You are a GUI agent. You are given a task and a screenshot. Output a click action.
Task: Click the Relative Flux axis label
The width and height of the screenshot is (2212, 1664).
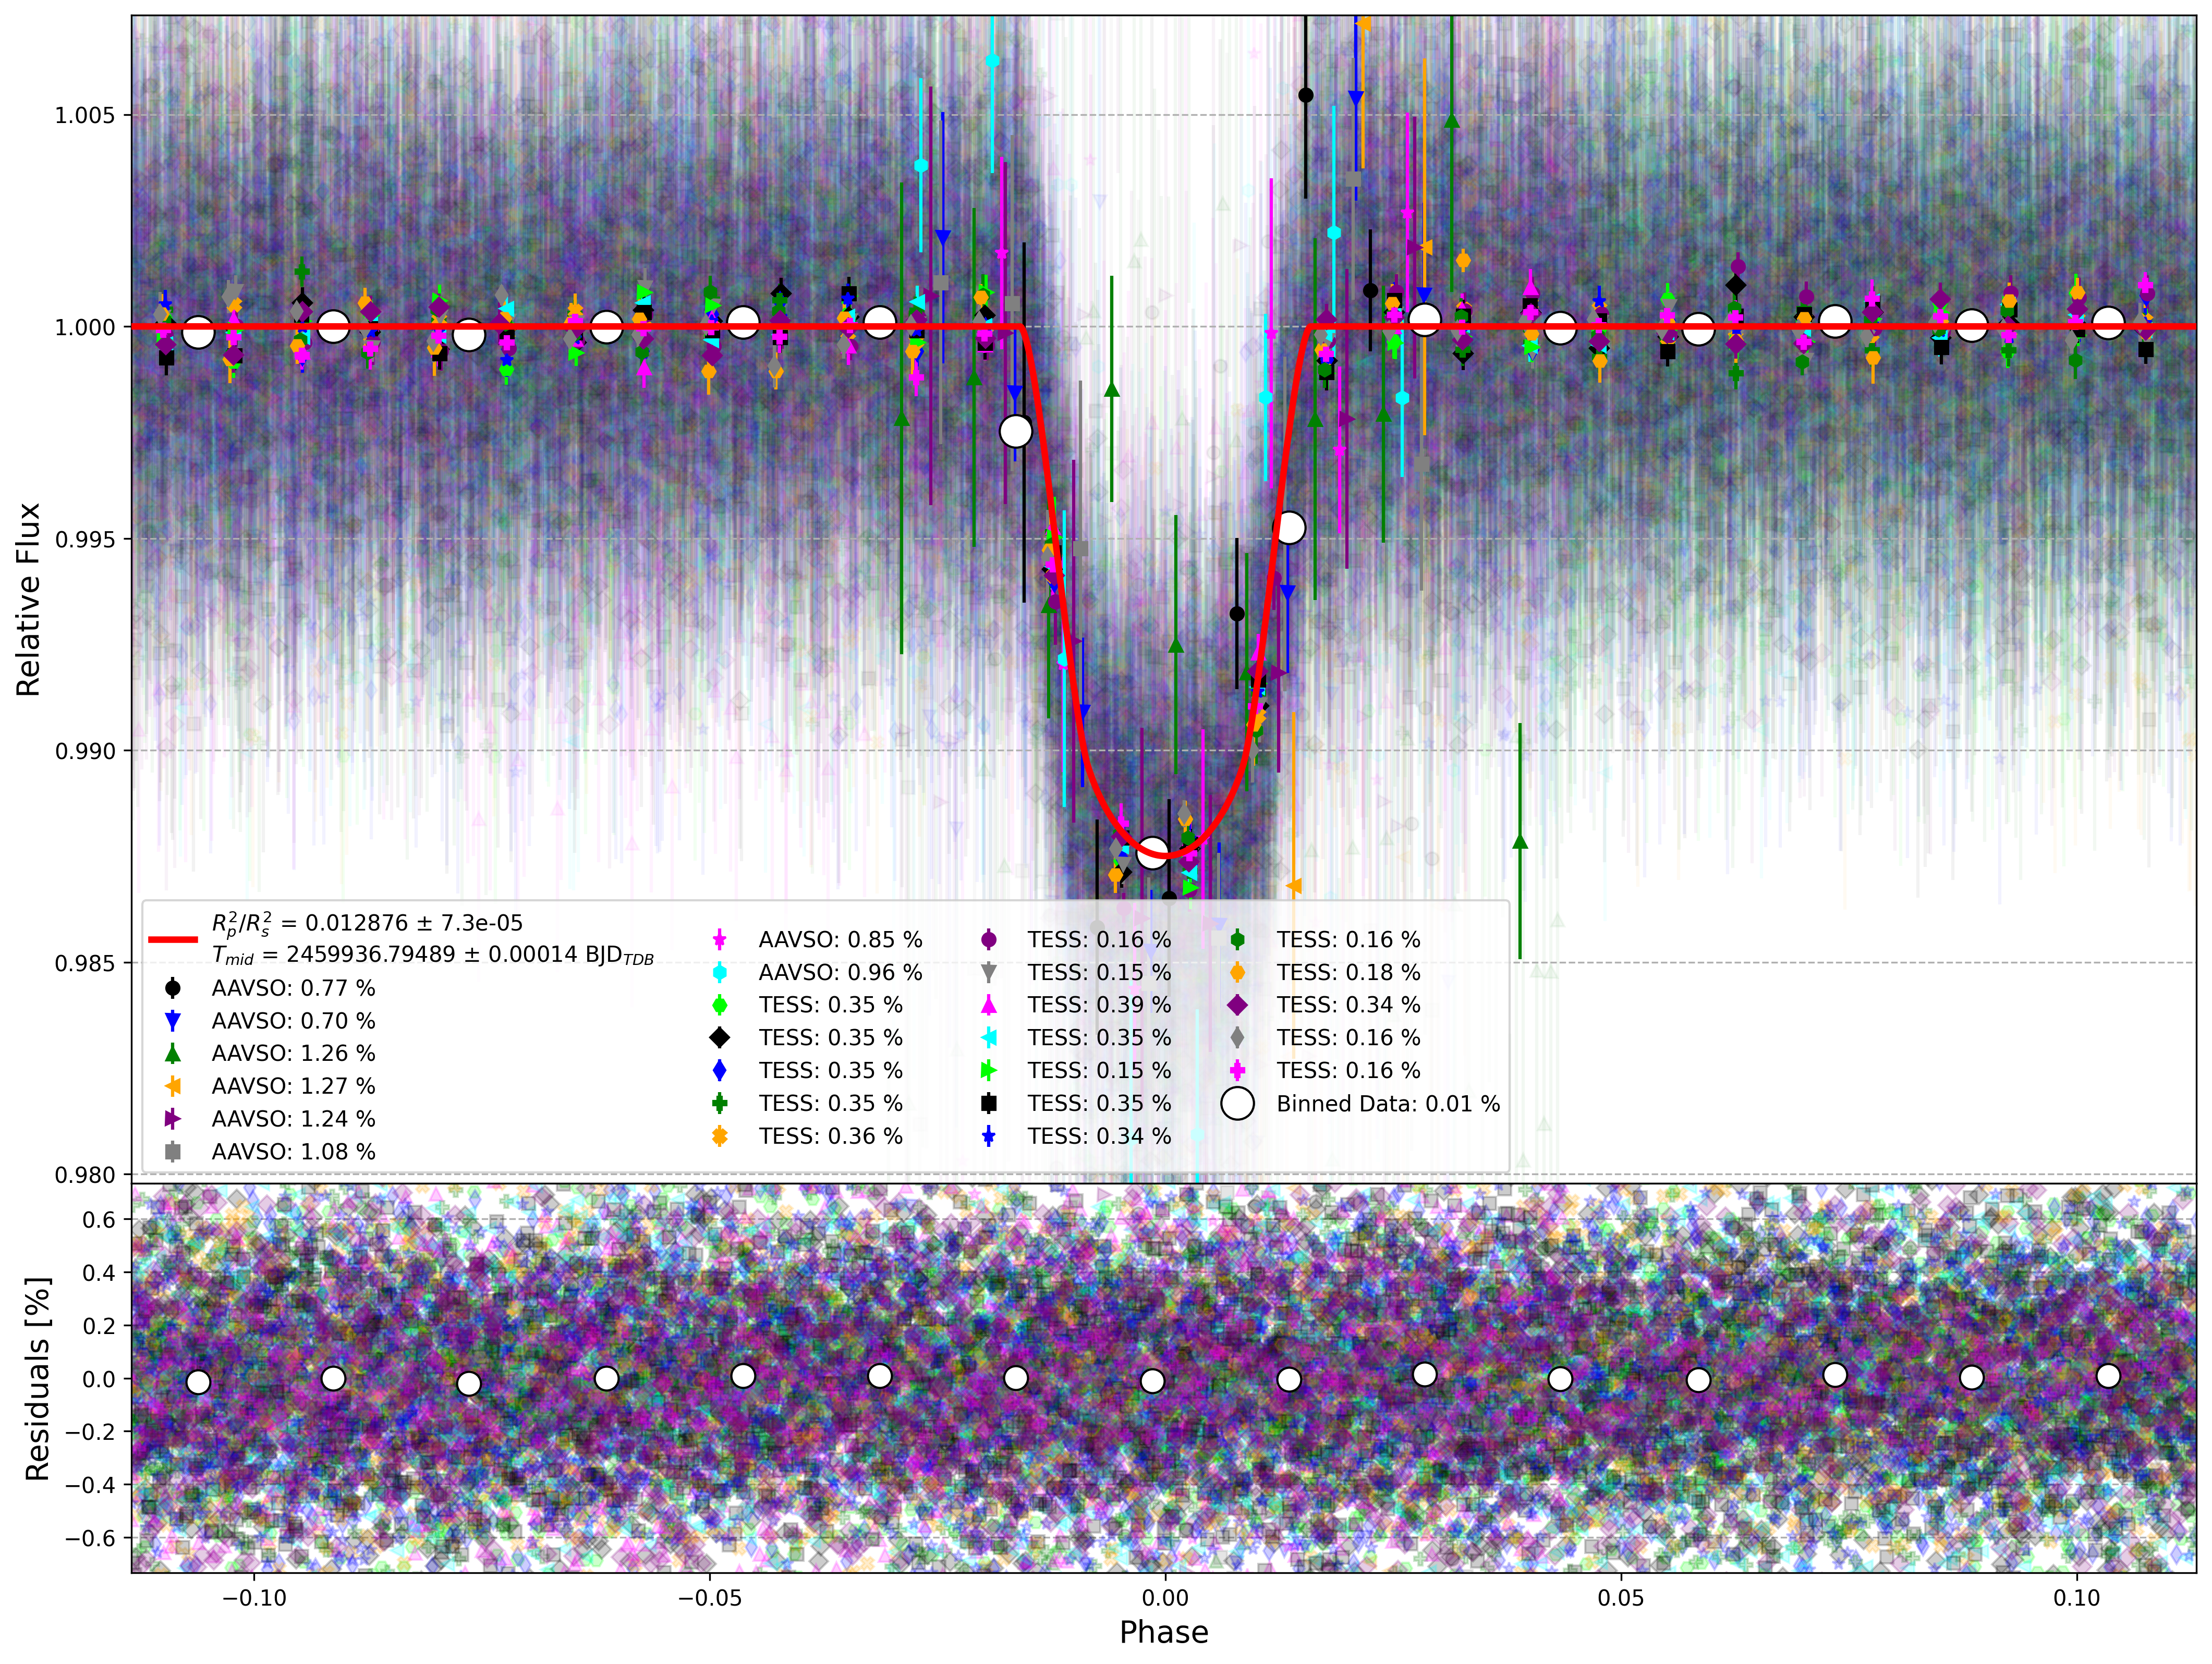[29, 599]
